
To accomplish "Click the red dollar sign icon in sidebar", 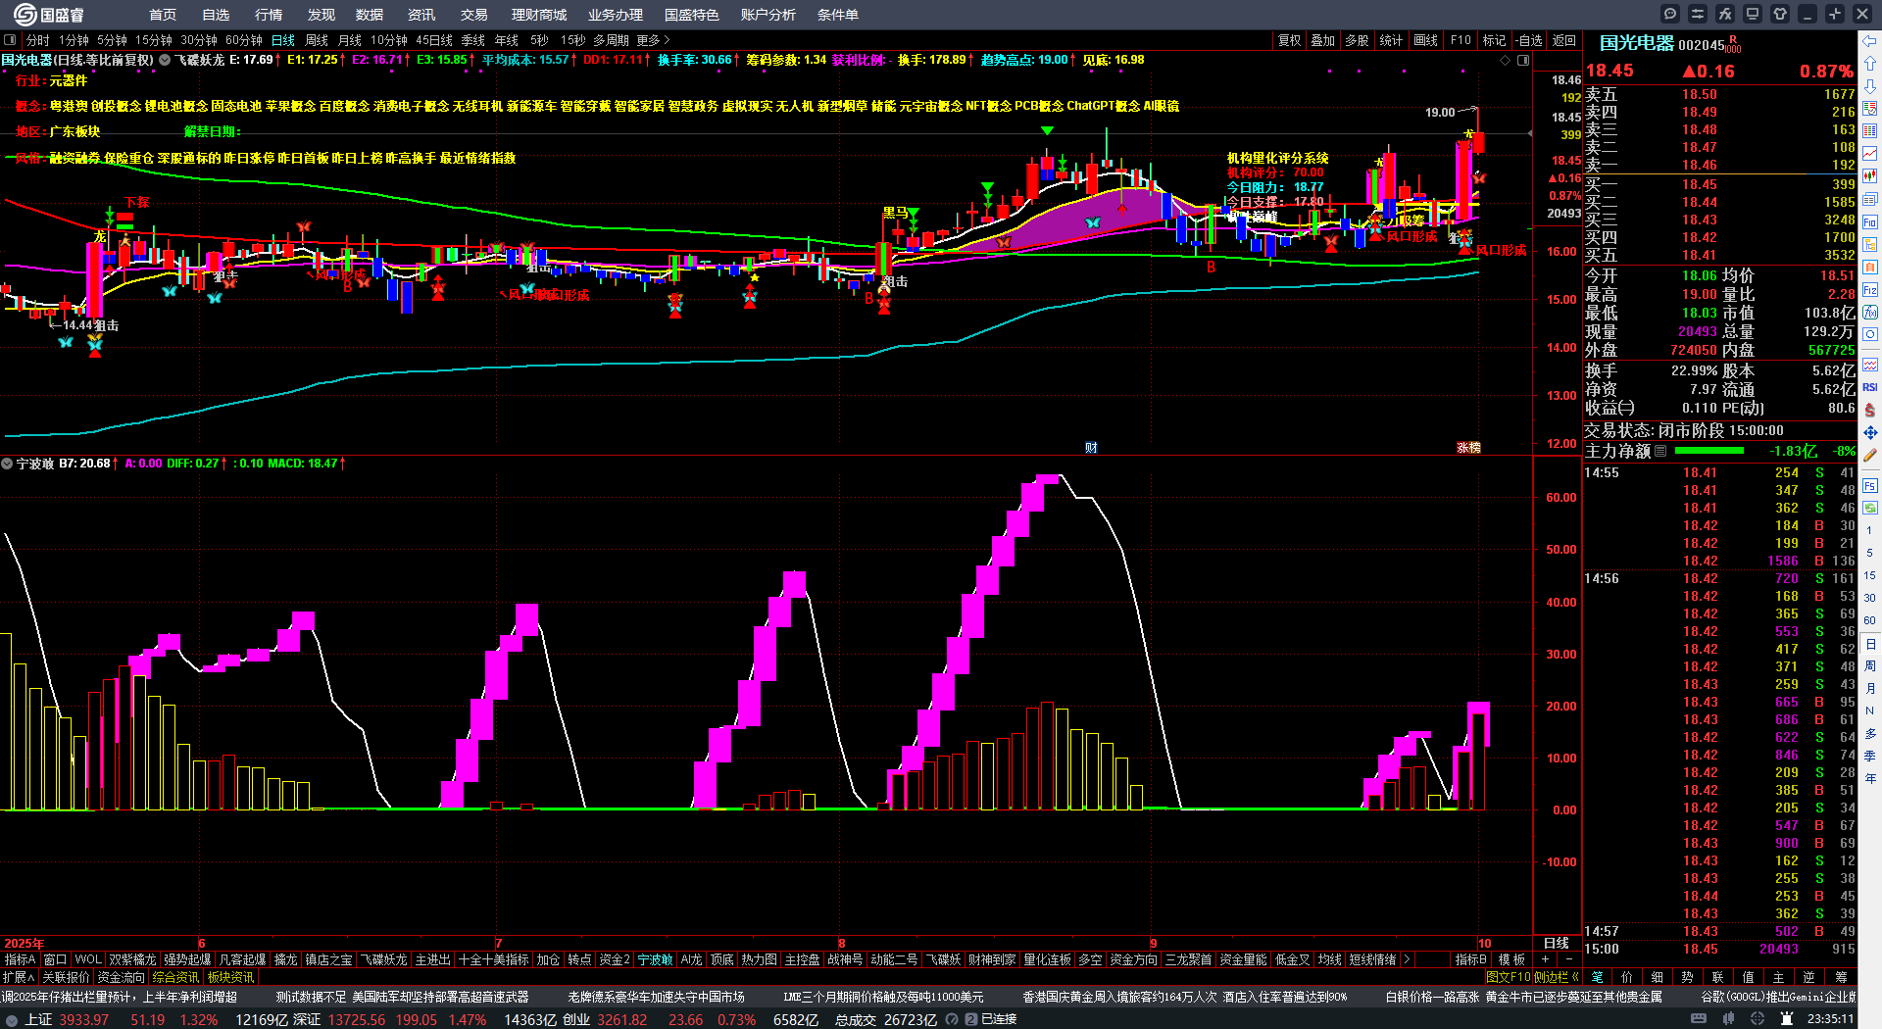I will (x=1870, y=410).
